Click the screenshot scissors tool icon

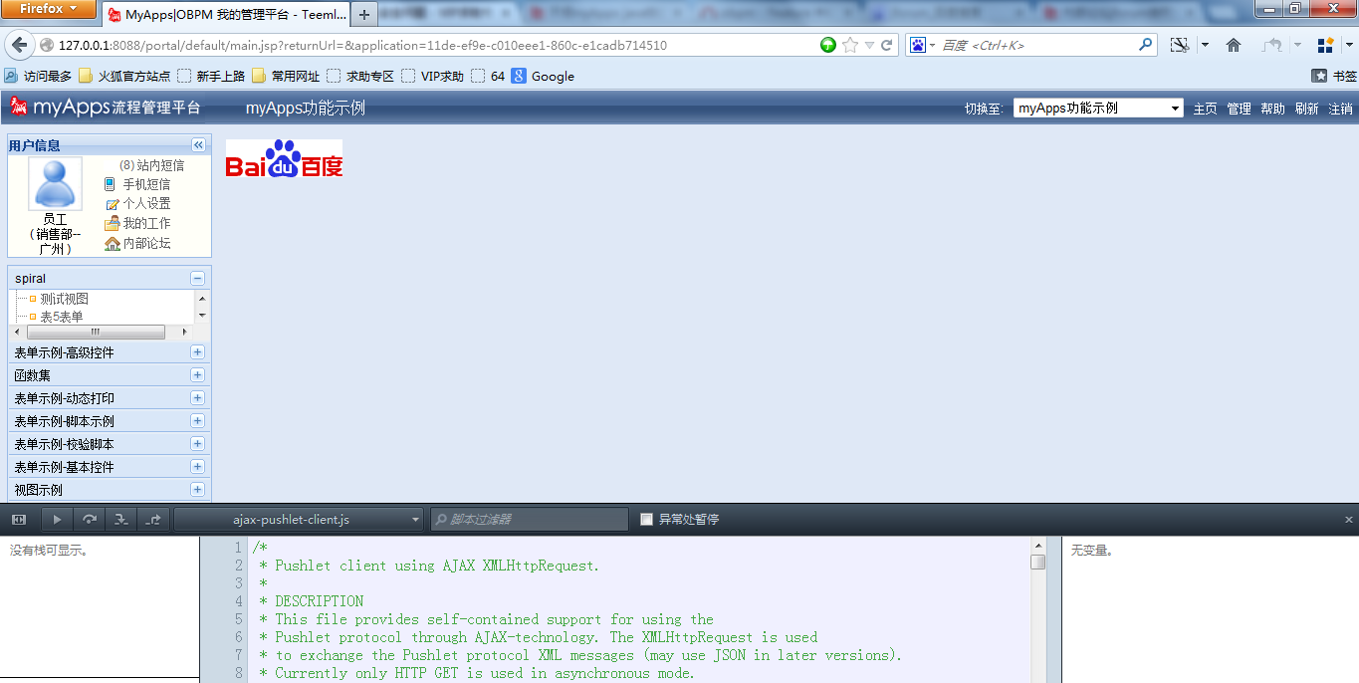(1180, 45)
